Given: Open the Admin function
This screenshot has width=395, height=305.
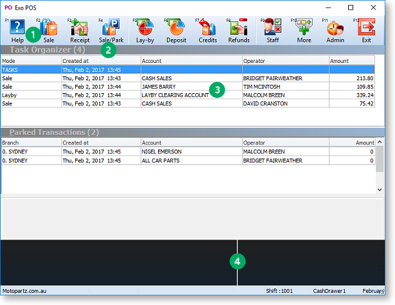Looking at the screenshot, I should click(x=335, y=30).
